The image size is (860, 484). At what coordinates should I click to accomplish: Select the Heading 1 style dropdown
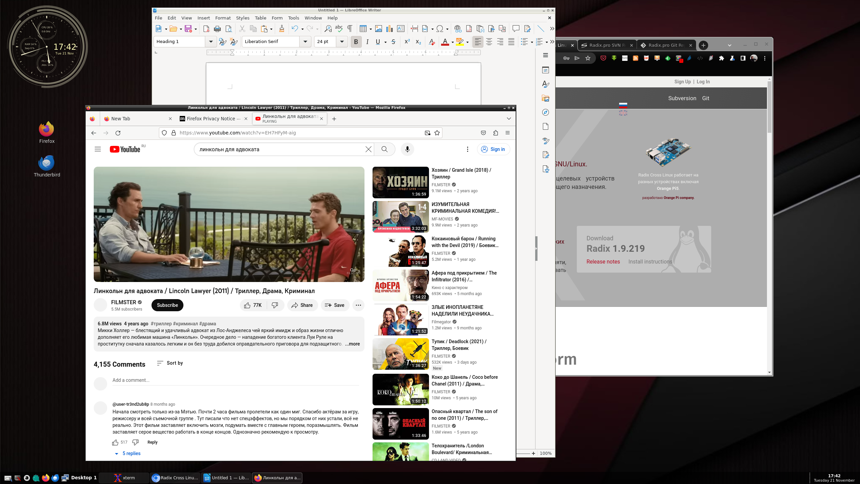click(x=184, y=41)
